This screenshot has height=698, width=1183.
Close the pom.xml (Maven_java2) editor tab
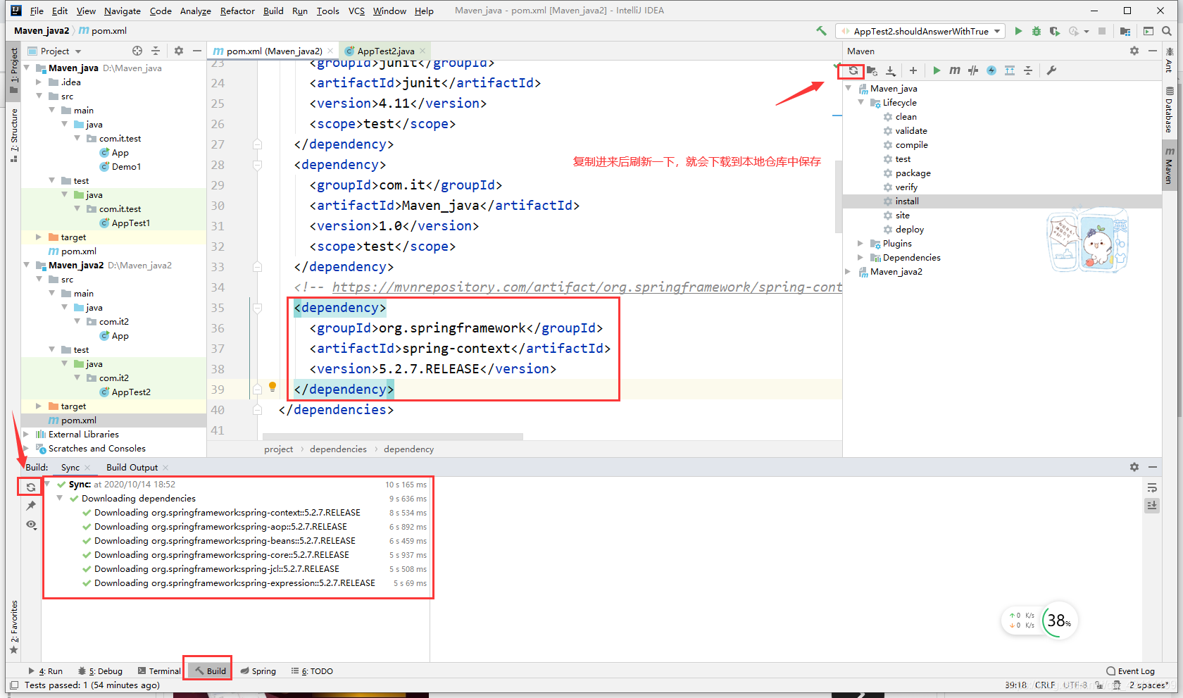(331, 51)
